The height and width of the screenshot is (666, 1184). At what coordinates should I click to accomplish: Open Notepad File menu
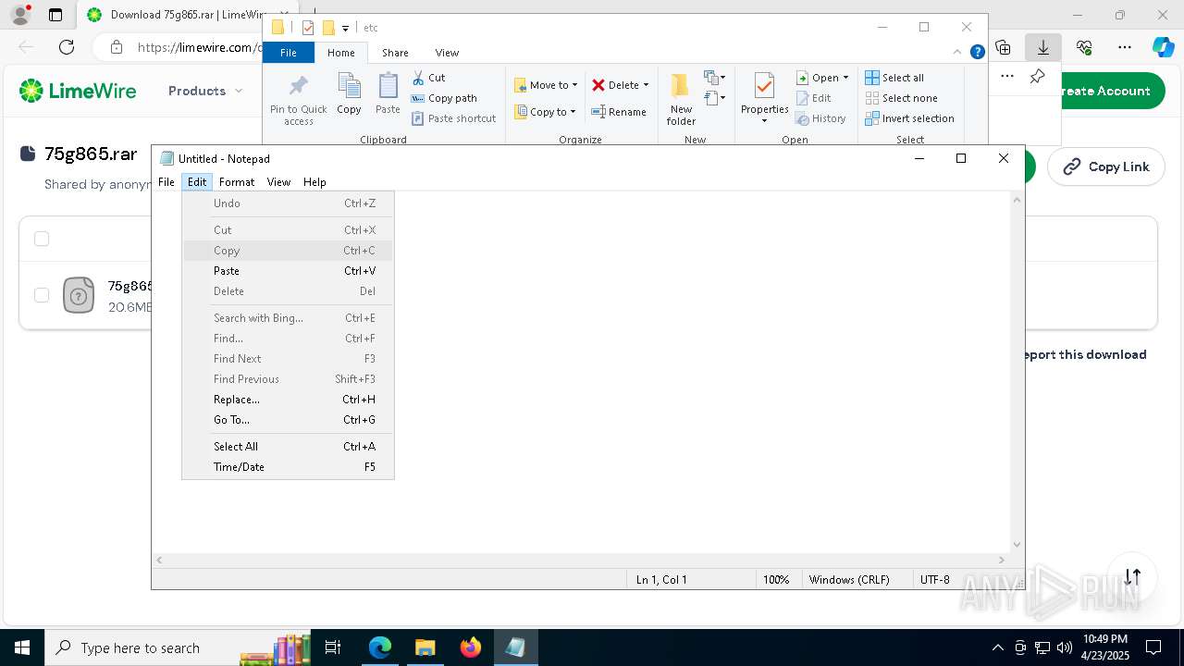point(166,182)
